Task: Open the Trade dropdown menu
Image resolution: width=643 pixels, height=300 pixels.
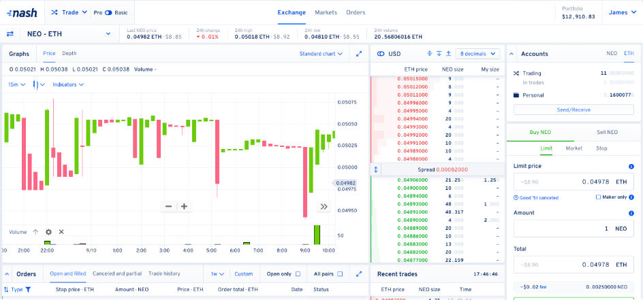Action: tap(69, 12)
